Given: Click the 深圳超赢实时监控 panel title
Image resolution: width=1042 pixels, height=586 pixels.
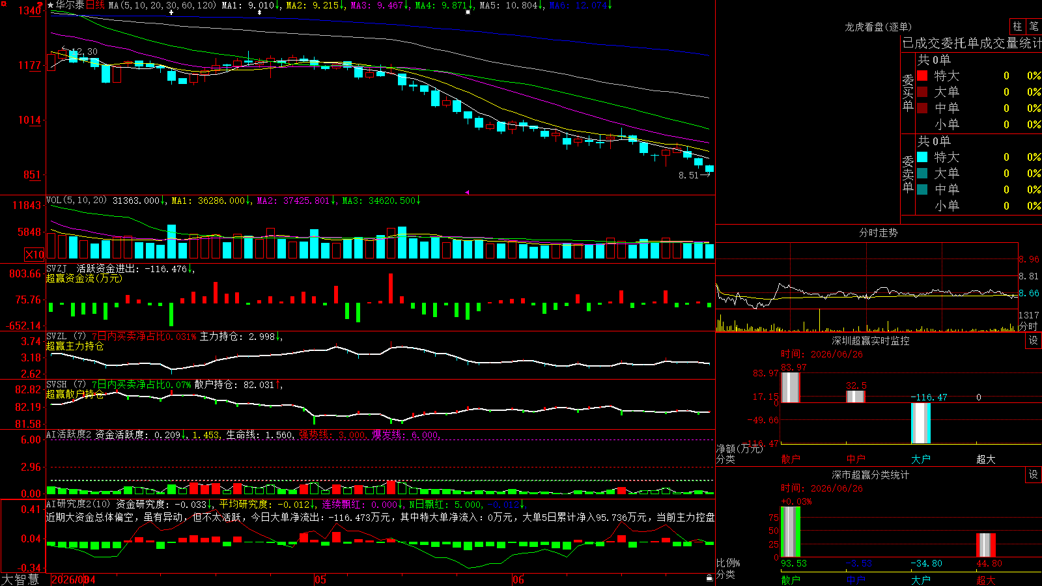Looking at the screenshot, I should coord(870,341).
